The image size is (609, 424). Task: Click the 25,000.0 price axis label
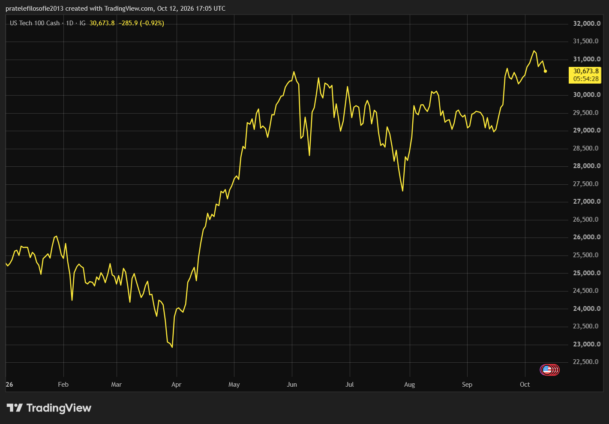point(587,273)
